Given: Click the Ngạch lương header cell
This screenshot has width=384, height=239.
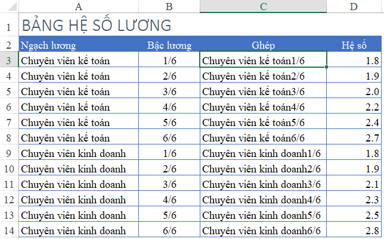Looking at the screenshot, I should [79, 44].
